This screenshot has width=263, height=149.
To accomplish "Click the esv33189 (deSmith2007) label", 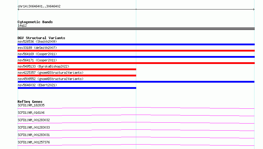I will click(37, 48).
